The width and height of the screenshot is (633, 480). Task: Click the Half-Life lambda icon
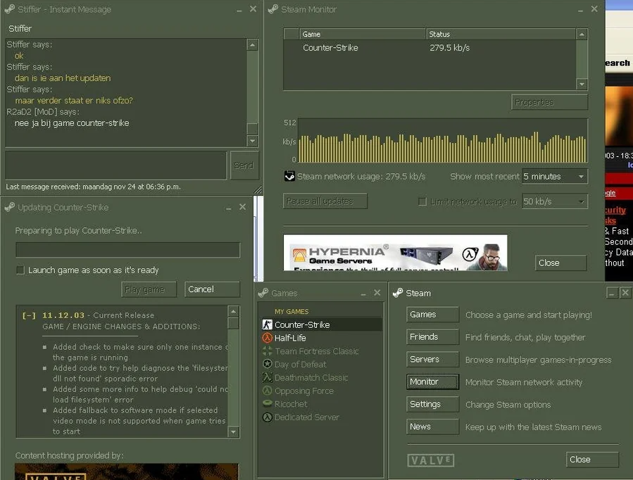point(267,339)
